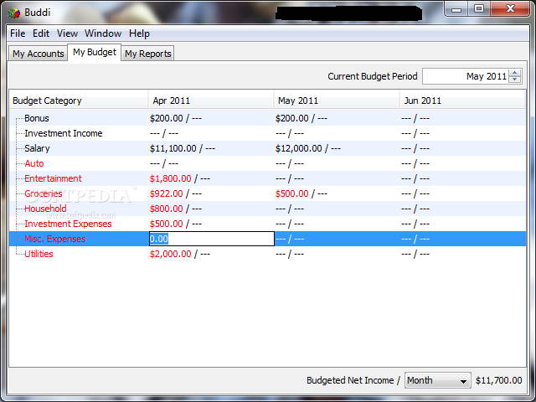Open the File menu
The image size is (536, 402).
[18, 33]
